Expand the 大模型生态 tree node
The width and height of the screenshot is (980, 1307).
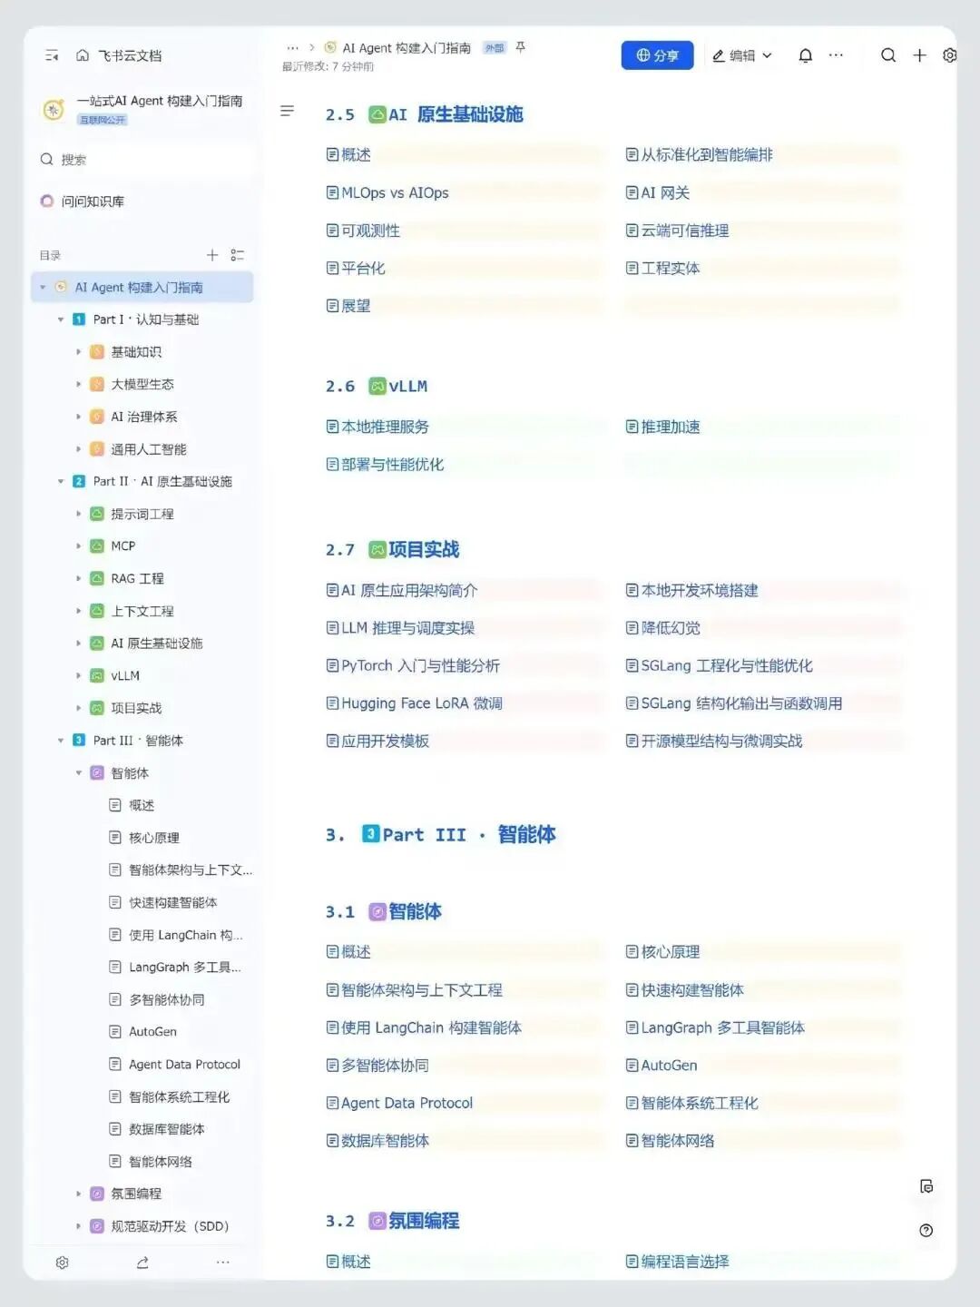[78, 384]
